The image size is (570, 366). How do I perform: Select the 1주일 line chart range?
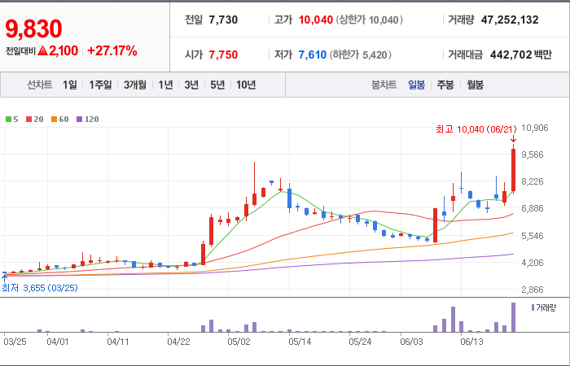100,85
